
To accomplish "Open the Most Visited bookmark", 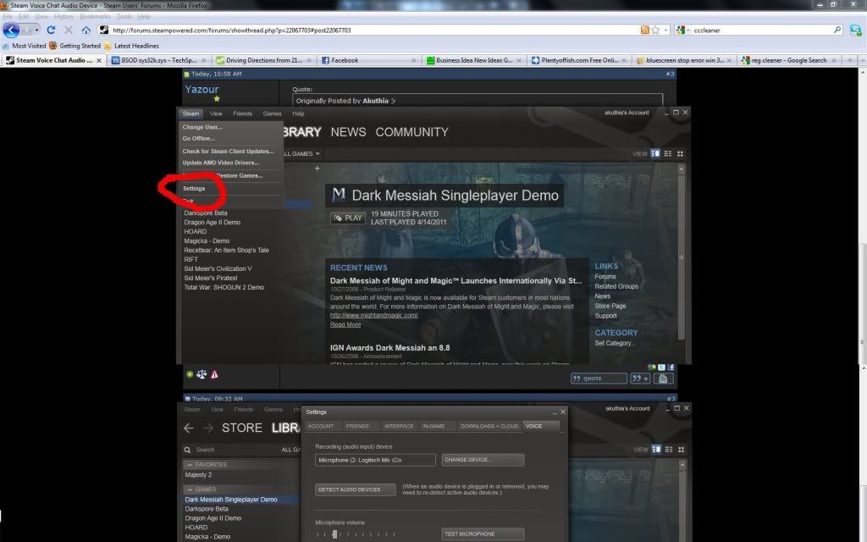I will [x=24, y=46].
